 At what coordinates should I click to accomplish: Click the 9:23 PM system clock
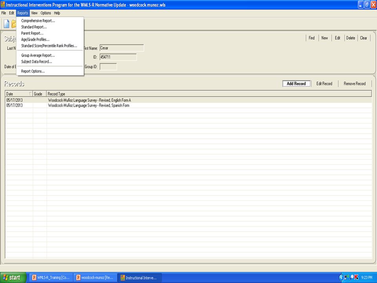click(x=367, y=277)
